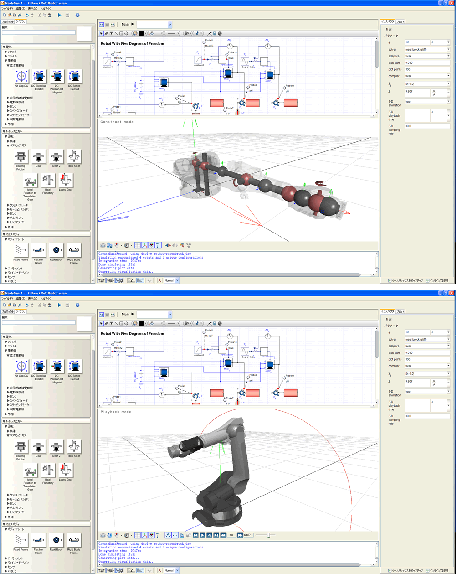Screen dimensions: 457x574
Task: Select the line drawing tool in lower window
Action: [116, 323]
